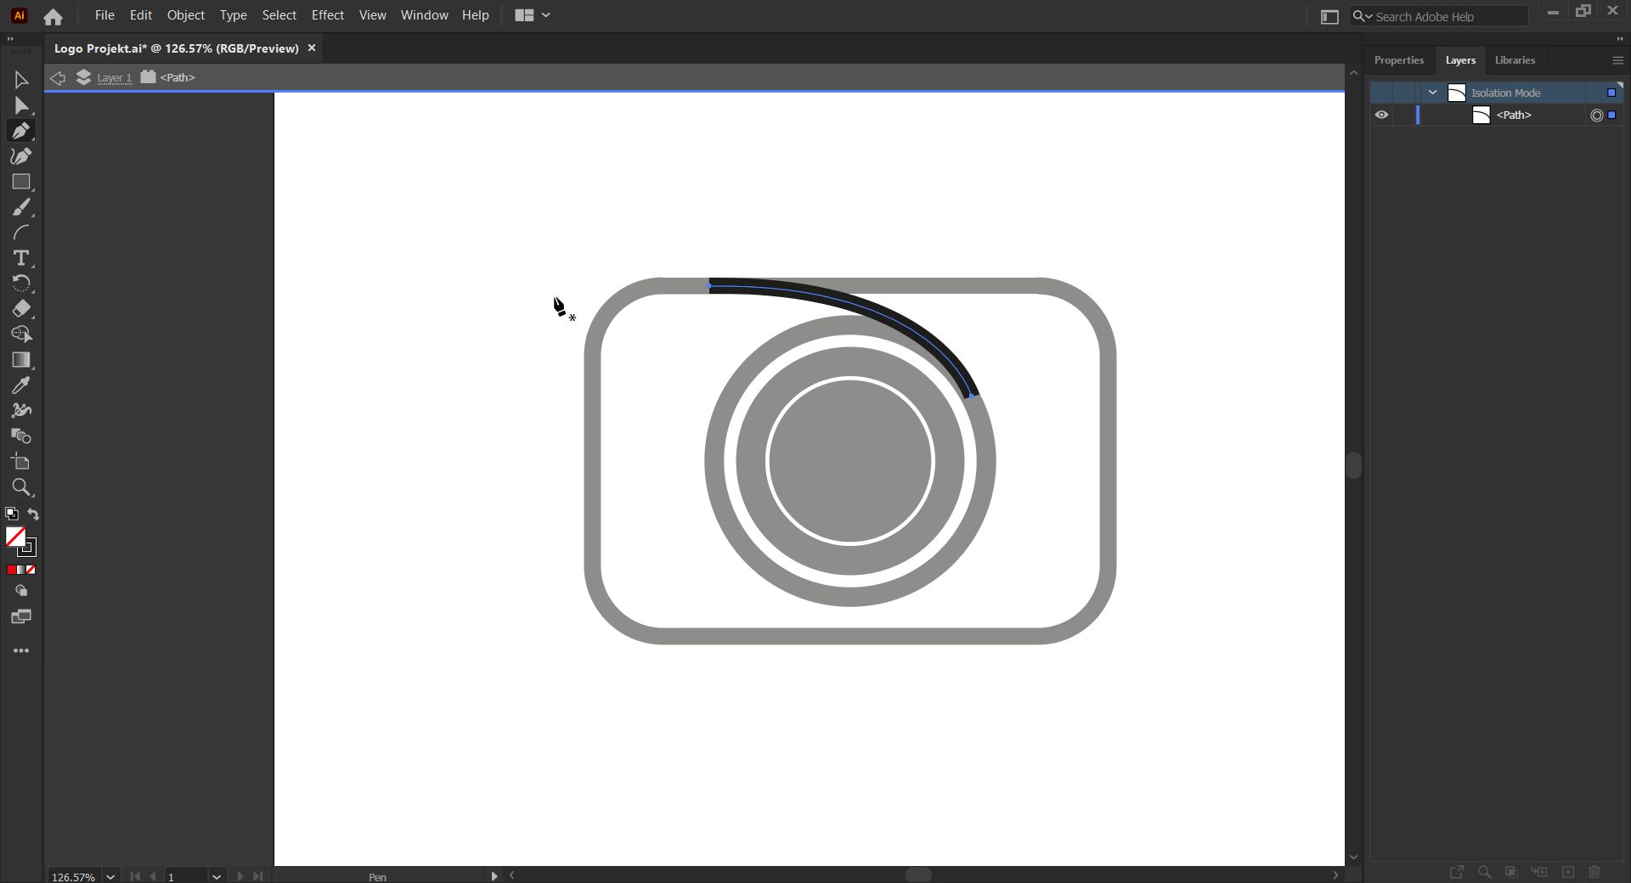The image size is (1631, 883).
Task: Open the Window menu
Action: coord(424,15)
